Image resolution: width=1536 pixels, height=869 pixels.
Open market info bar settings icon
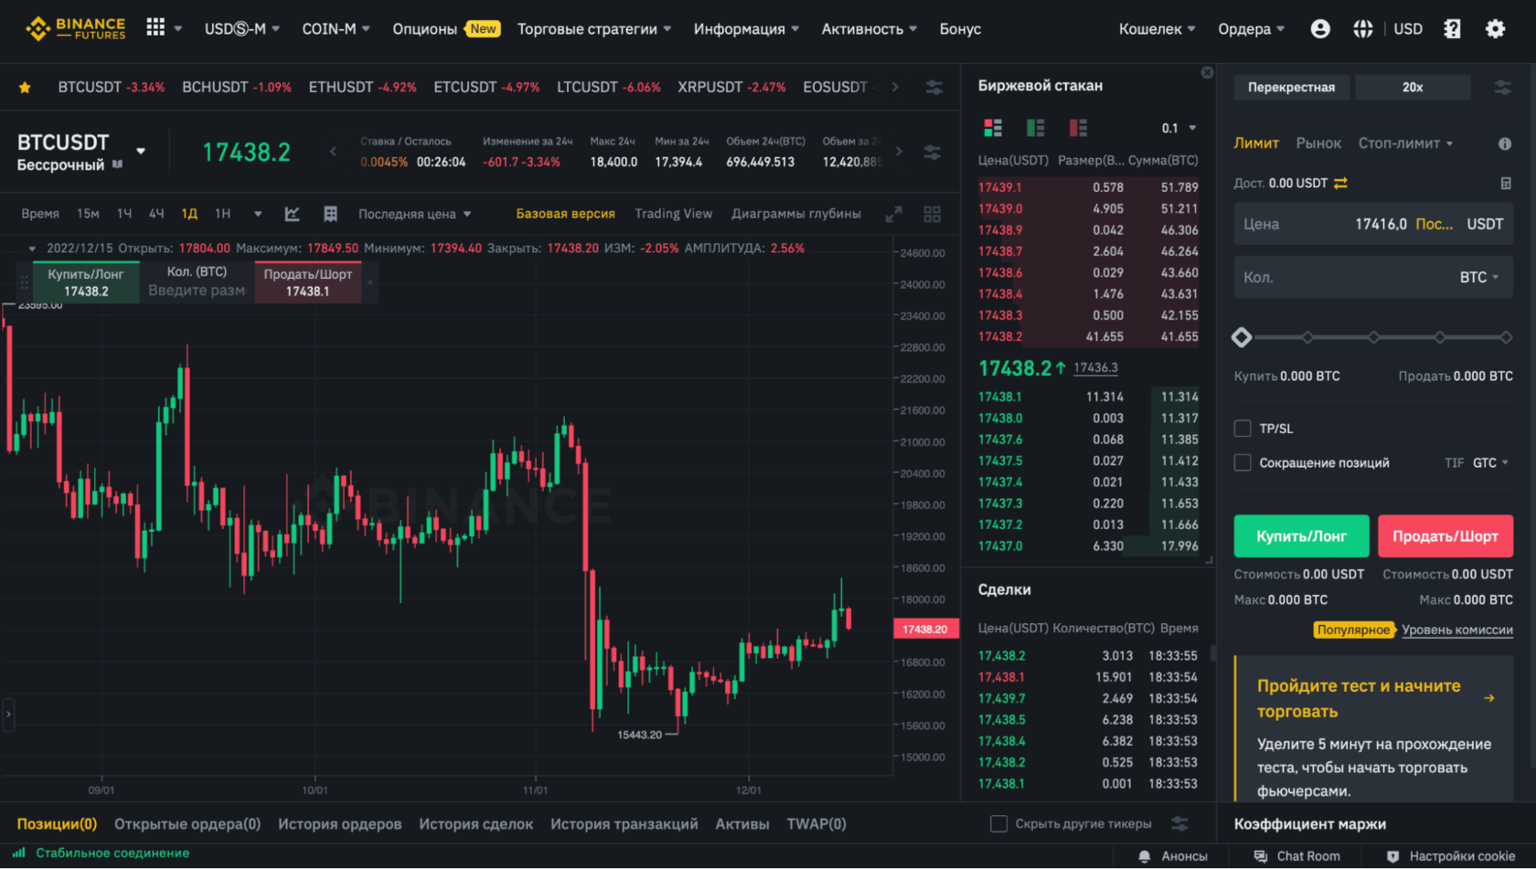coord(933,152)
